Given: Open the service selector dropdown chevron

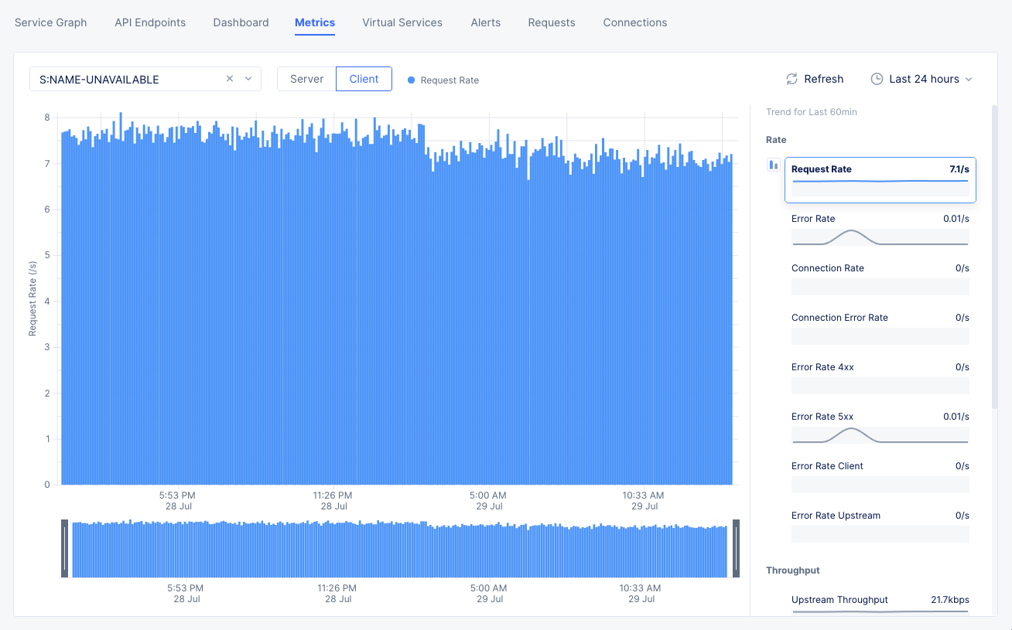Looking at the screenshot, I should [x=248, y=79].
